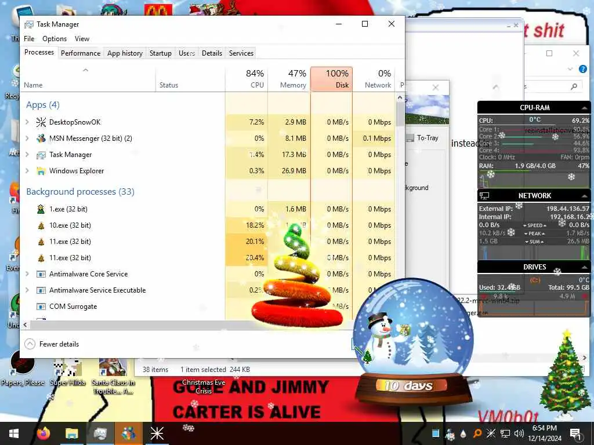The width and height of the screenshot is (594, 445).
Task: Open the Papers, Please desktop shortcut
Action: tap(23, 368)
